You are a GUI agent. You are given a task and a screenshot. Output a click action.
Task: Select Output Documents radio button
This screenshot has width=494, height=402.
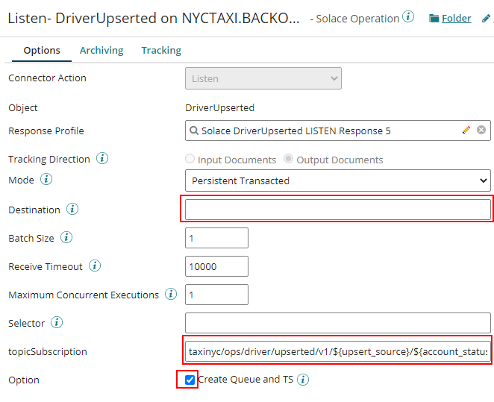point(289,160)
